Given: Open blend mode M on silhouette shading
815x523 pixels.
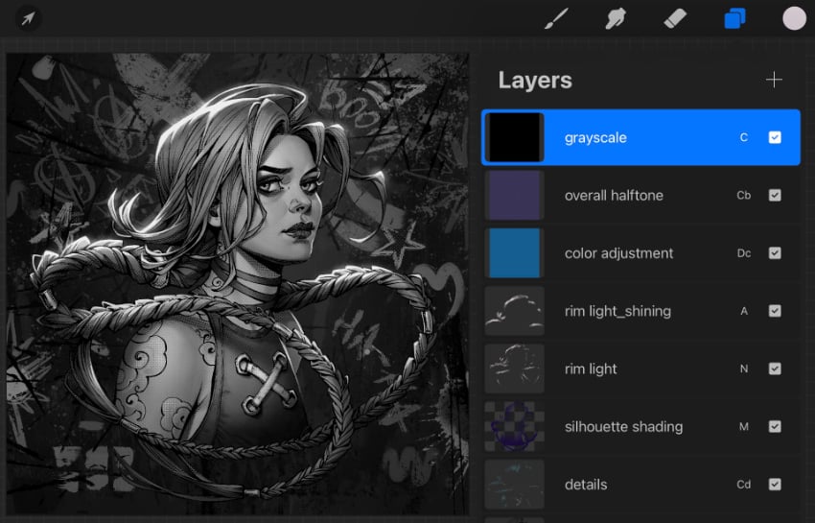Looking at the screenshot, I should tap(744, 426).
